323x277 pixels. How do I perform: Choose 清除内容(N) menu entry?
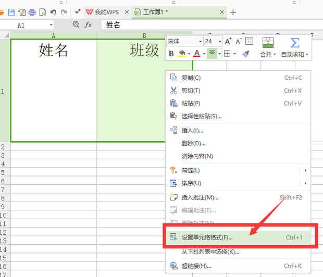pyautogui.click(x=238, y=156)
